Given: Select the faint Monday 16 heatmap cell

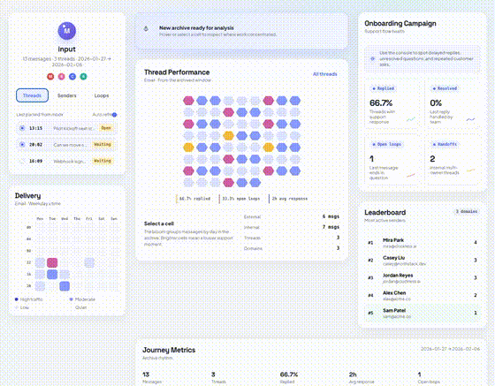Looking at the screenshot, I should point(40,275).
